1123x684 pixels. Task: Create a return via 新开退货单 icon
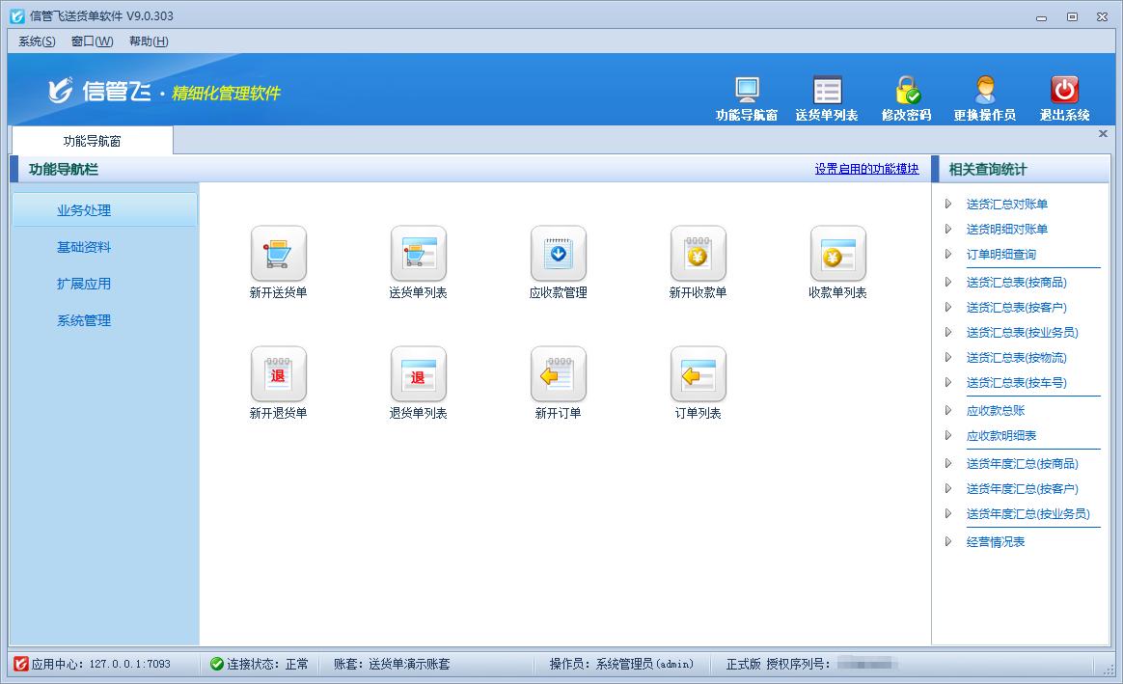tap(279, 374)
